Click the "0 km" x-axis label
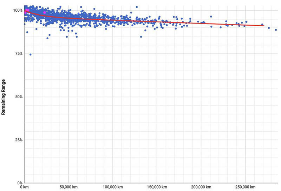The height and width of the screenshot is (191, 281). point(24,187)
